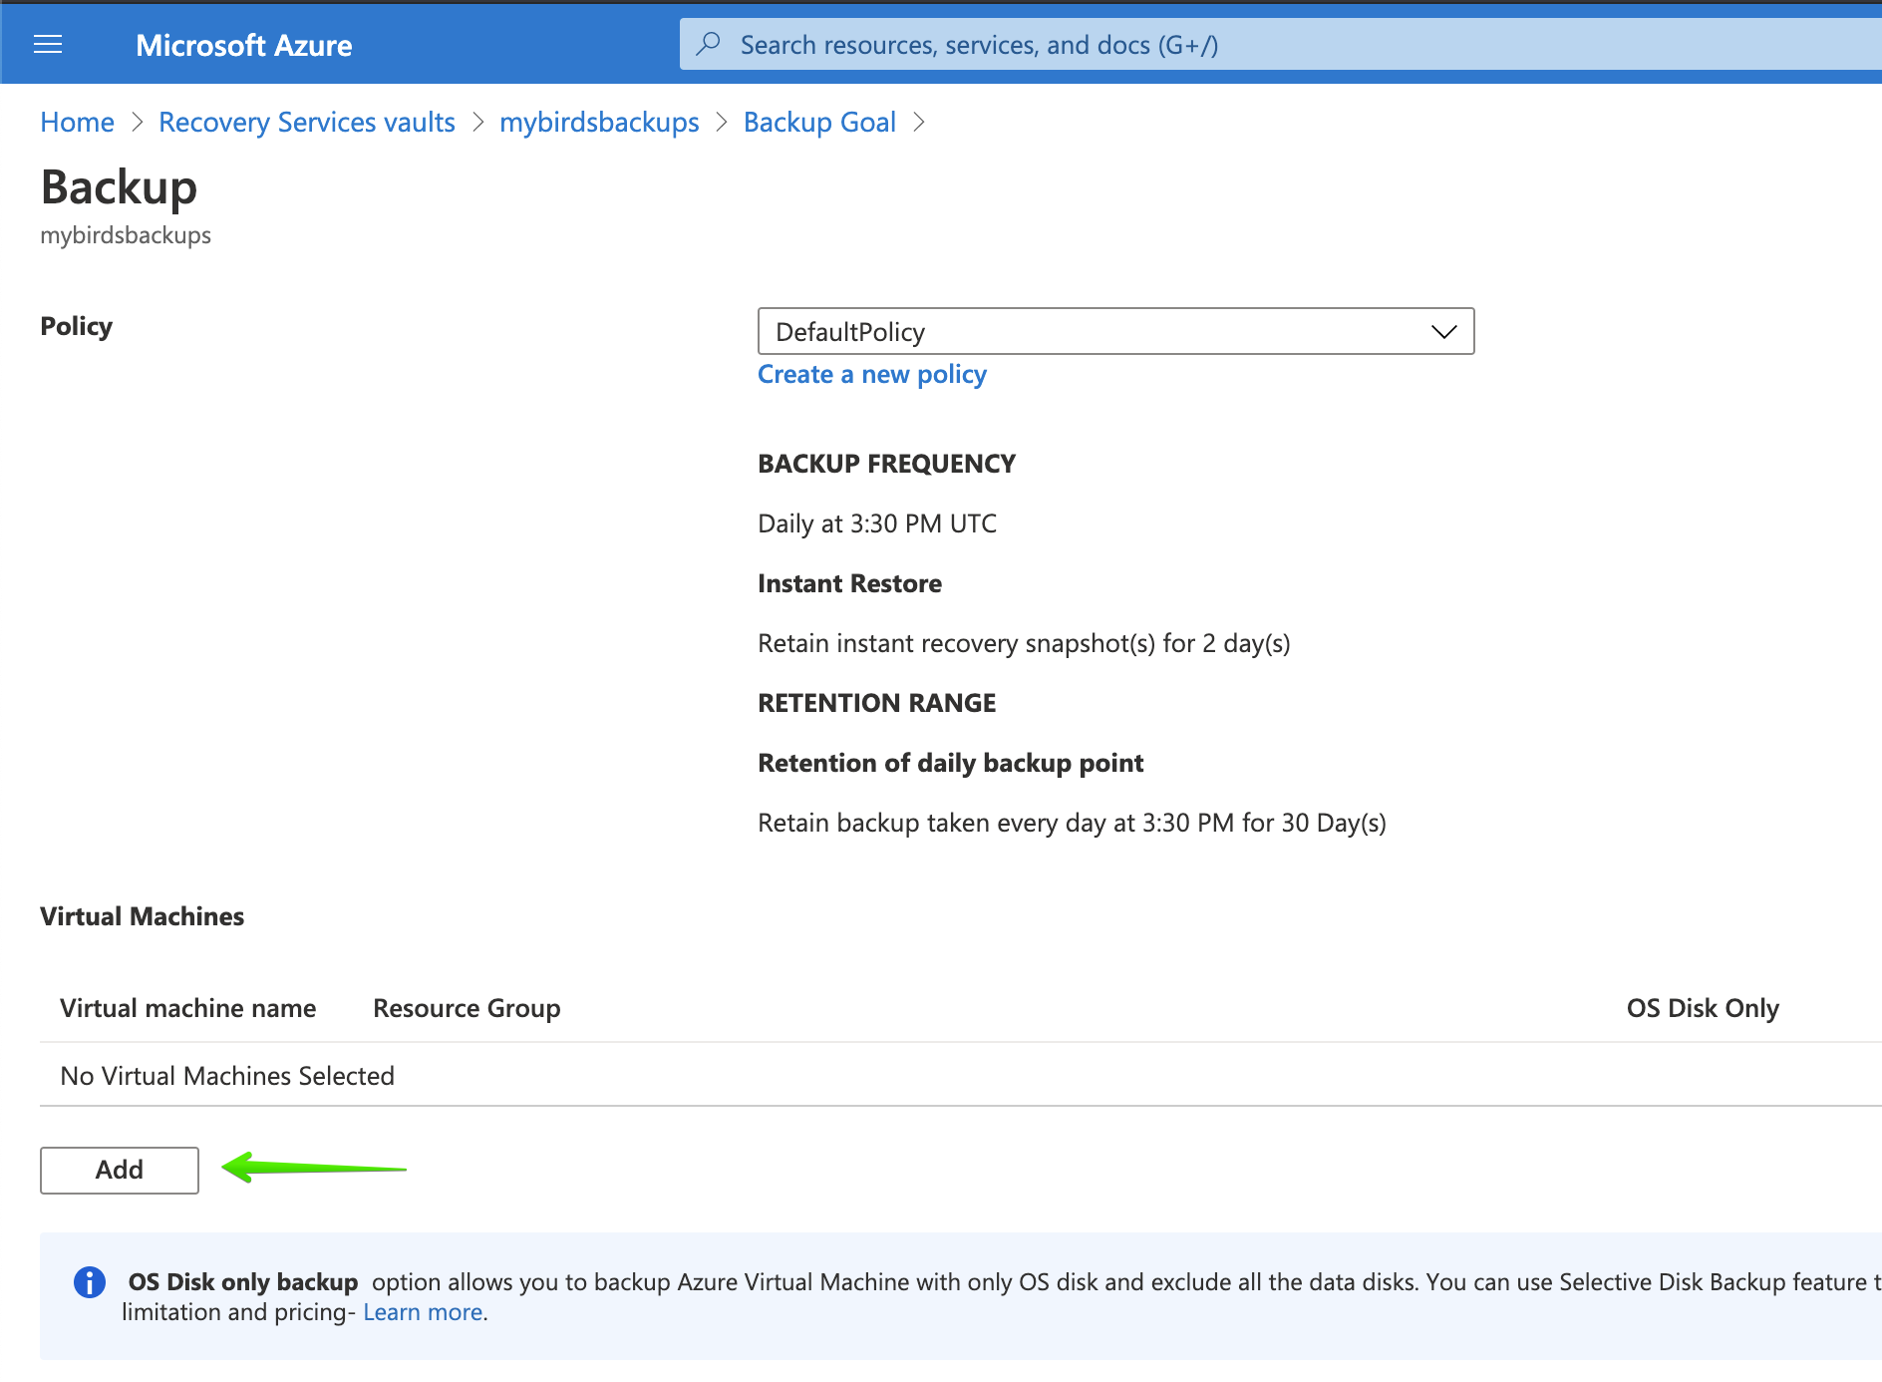Click the Daily at 3:30 PM UTC text

tap(877, 523)
